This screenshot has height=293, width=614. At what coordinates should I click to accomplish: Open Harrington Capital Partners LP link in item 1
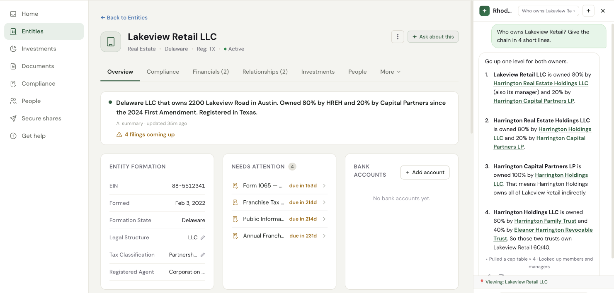(534, 101)
